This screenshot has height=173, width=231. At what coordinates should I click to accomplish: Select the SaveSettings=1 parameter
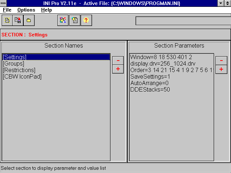[150, 76]
